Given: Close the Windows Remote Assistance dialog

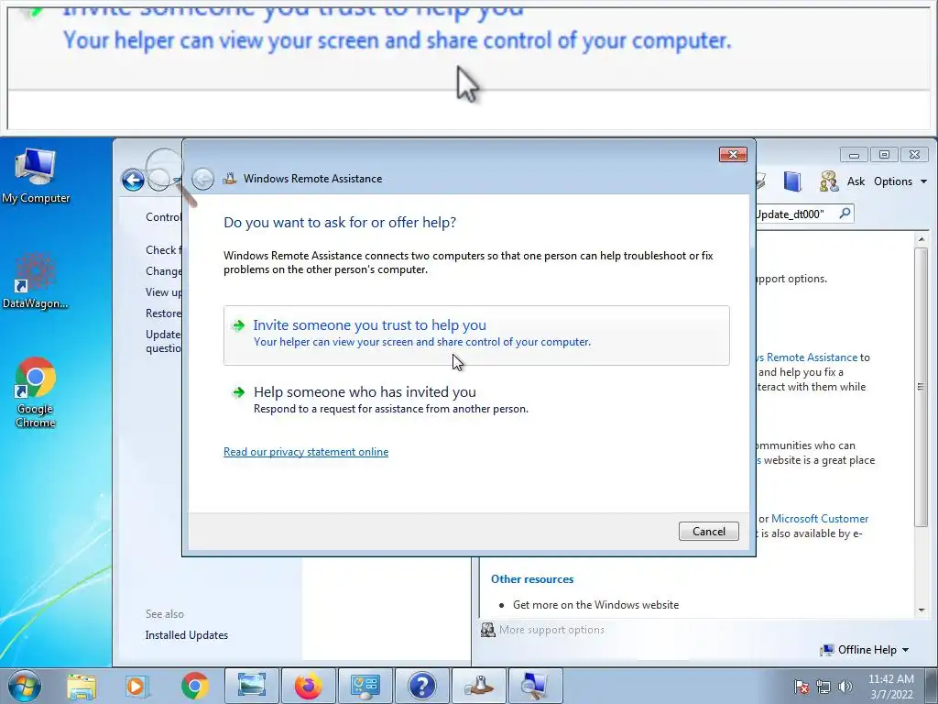Looking at the screenshot, I should pos(733,154).
